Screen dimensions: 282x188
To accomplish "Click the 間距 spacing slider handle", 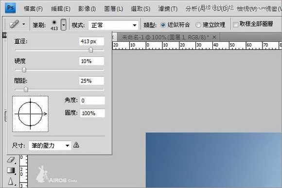I will coord(26,89).
